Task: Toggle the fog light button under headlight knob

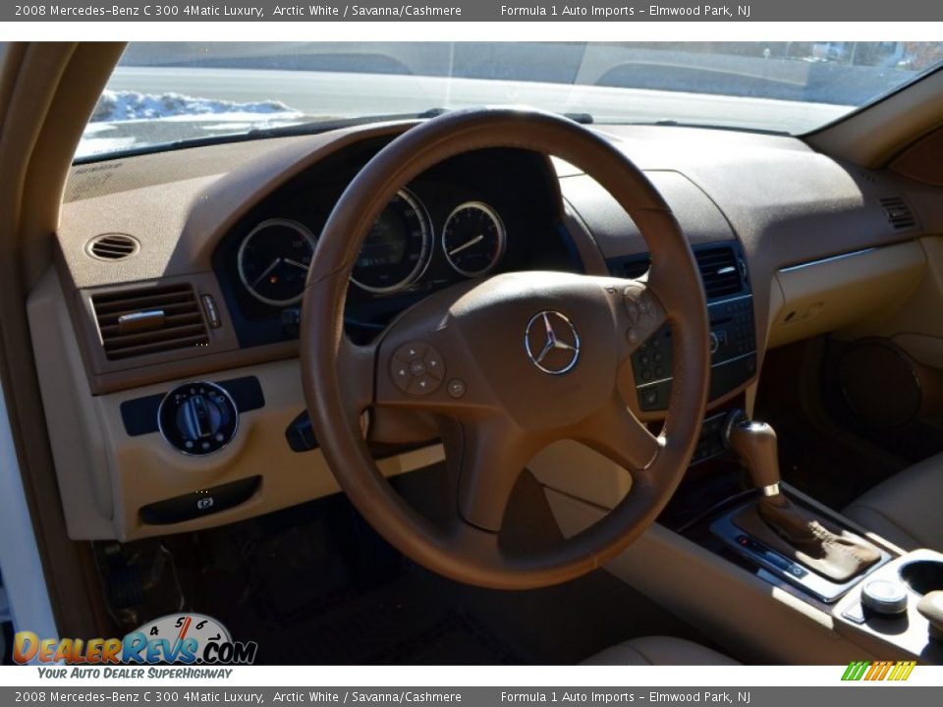Action: pos(205,443)
